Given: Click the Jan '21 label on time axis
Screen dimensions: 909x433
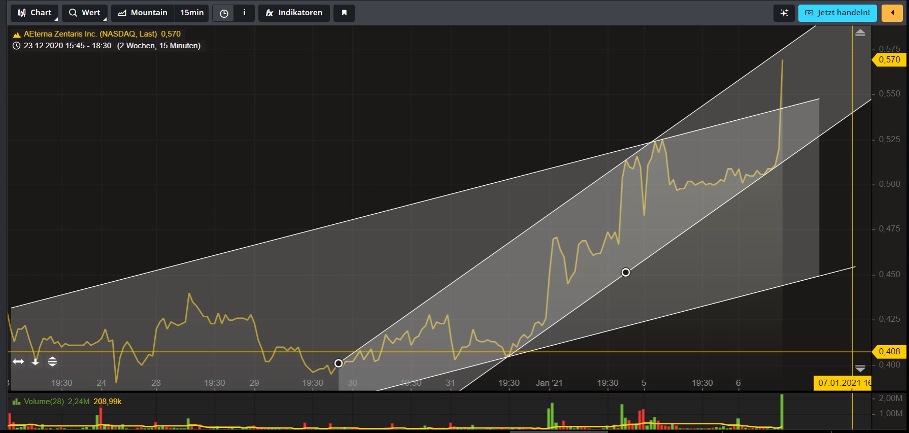Looking at the screenshot, I should (549, 383).
